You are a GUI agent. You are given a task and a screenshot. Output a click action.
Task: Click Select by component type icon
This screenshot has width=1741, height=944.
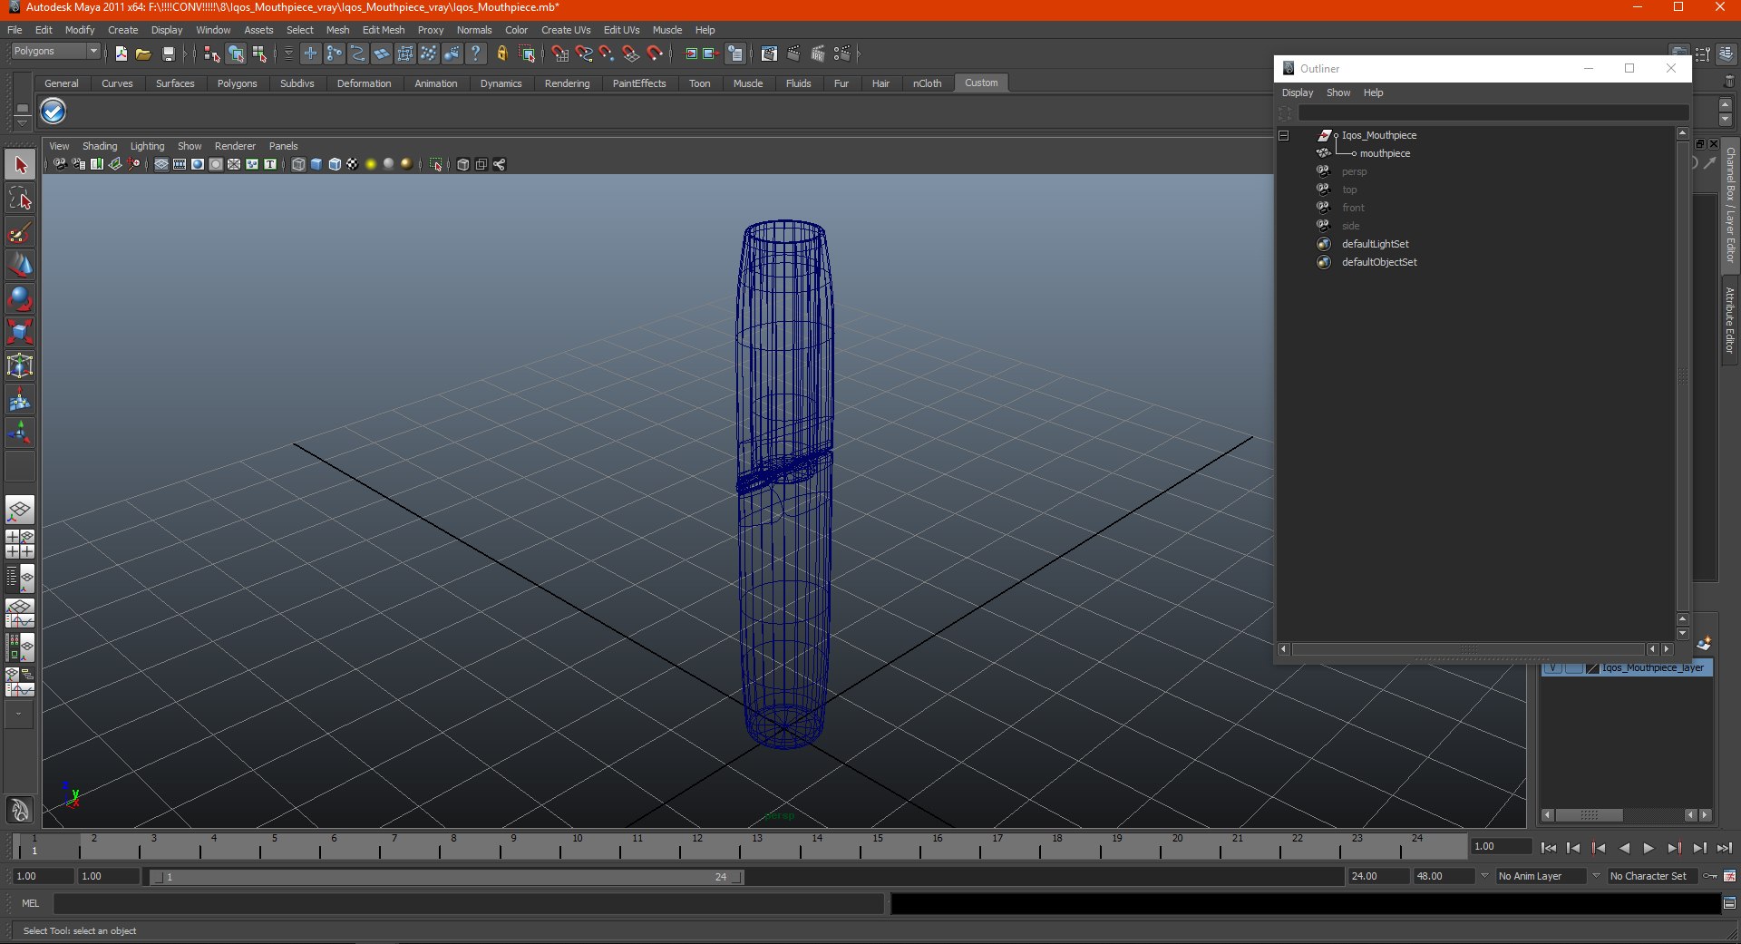click(x=259, y=54)
